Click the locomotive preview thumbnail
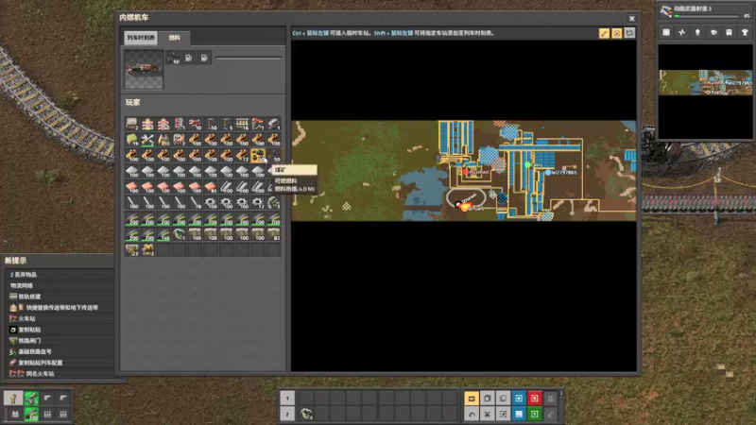The image size is (756, 425). 144,69
